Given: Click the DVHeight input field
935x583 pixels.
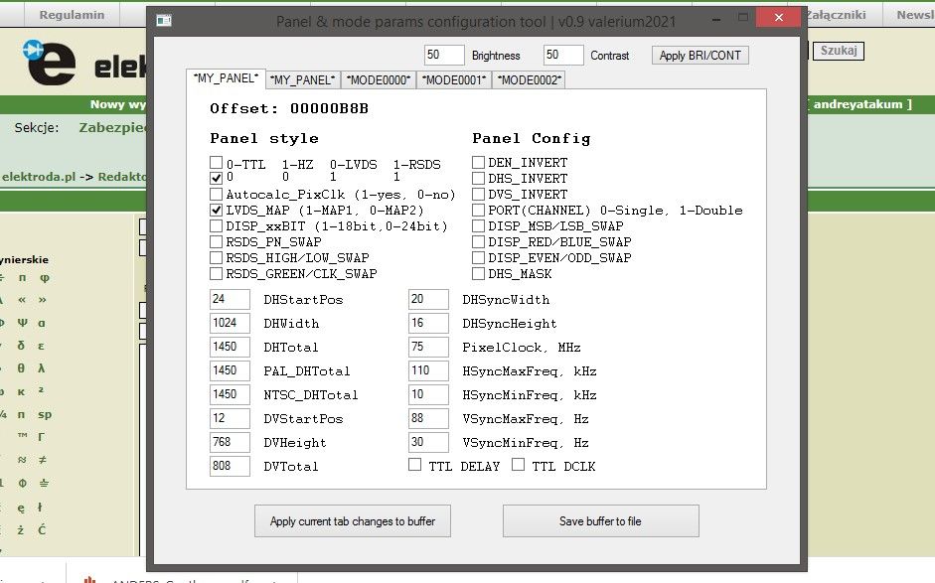Looking at the screenshot, I should 230,442.
